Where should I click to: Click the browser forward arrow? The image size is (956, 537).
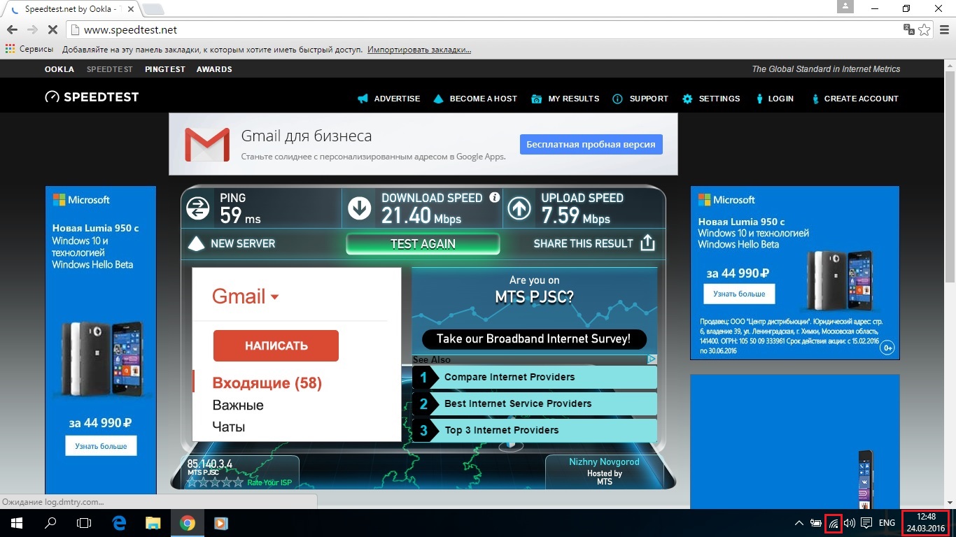click(32, 30)
